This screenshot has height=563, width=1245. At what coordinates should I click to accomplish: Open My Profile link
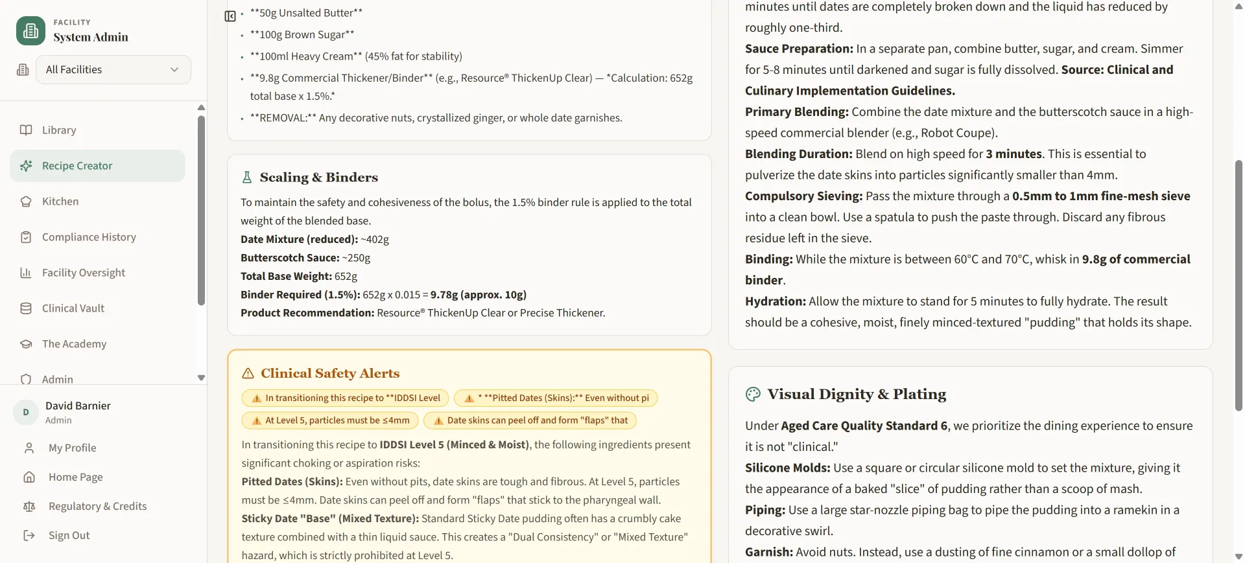(x=72, y=448)
